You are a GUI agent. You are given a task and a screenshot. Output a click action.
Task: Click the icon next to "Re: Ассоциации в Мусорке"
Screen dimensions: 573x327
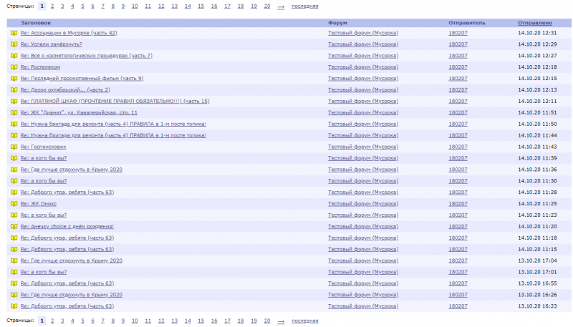click(x=14, y=33)
